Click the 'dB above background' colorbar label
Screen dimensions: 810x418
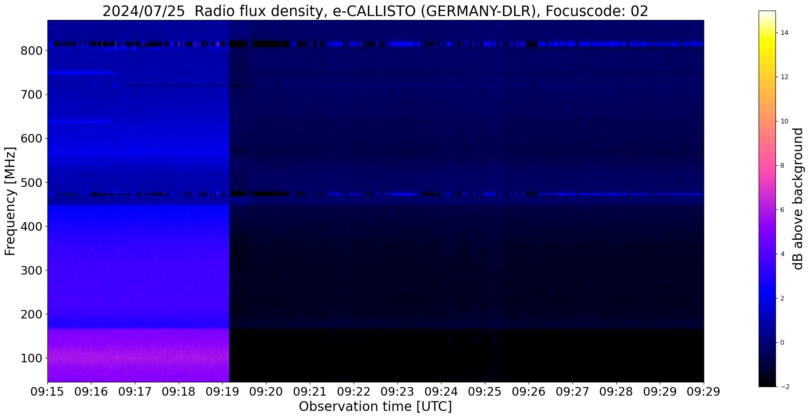coord(798,199)
